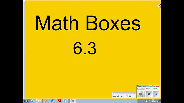
Task: Pause the screen recording
Action: (x=149, y=94)
